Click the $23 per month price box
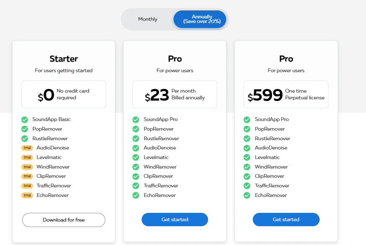Image resolution: width=366 pixels, height=245 pixels. pos(175,94)
